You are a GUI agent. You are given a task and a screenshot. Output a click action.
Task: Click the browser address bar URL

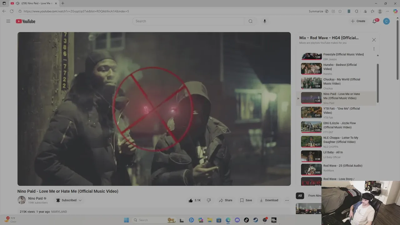pos(76,11)
